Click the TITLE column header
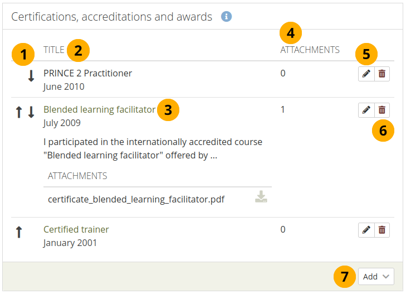 [54, 50]
